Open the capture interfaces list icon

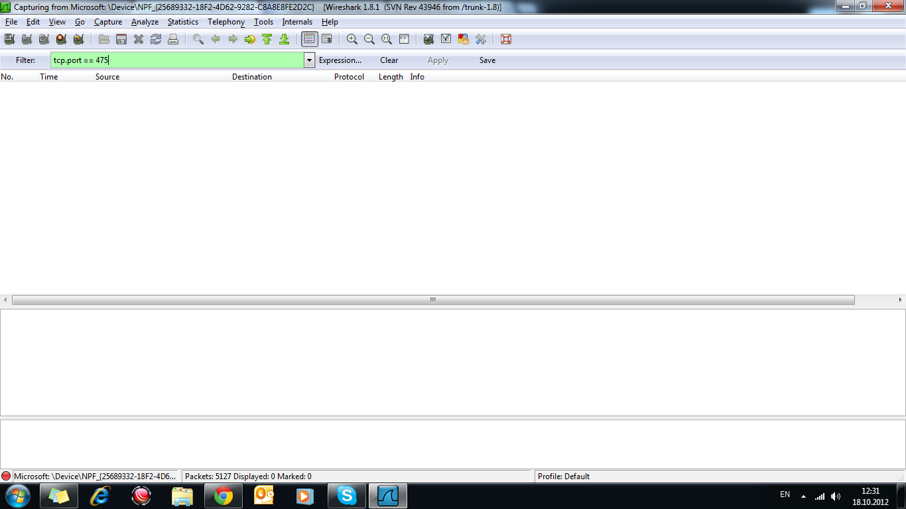9,39
